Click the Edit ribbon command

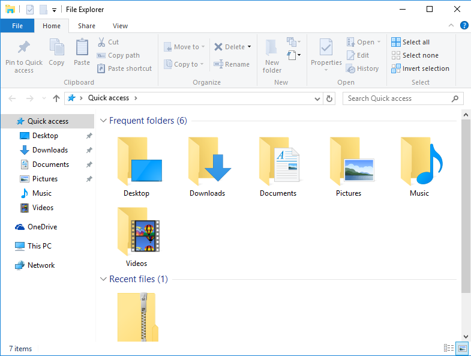click(x=358, y=55)
